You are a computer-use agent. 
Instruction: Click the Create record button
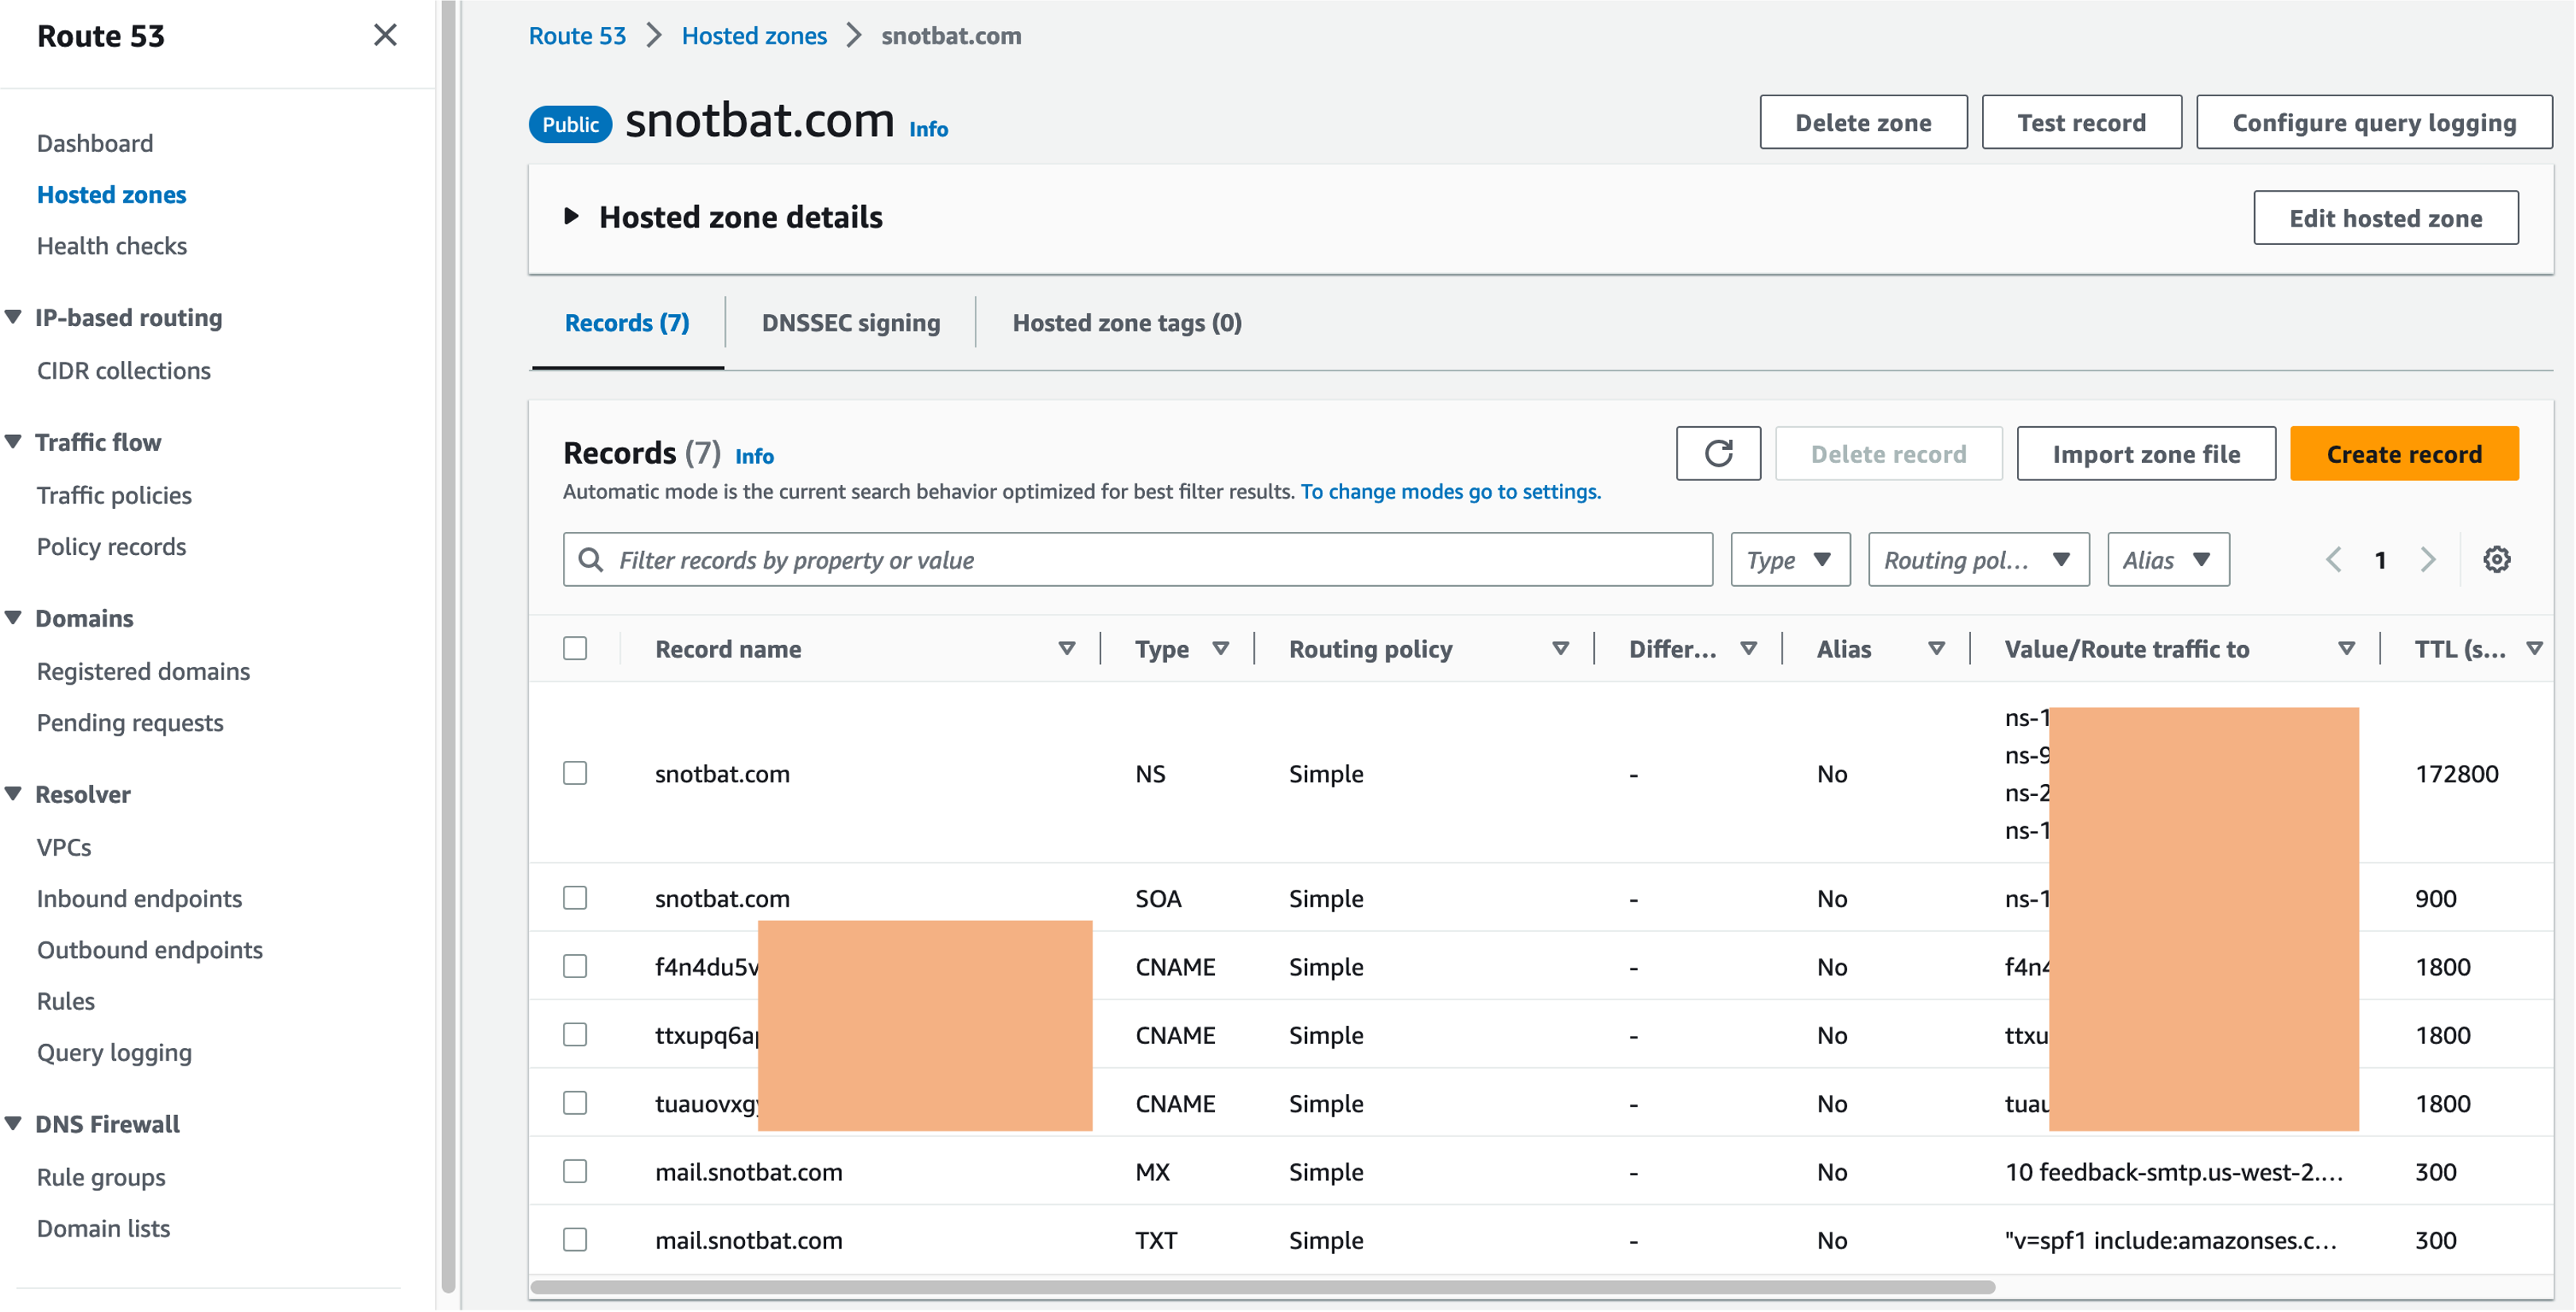click(2404, 454)
